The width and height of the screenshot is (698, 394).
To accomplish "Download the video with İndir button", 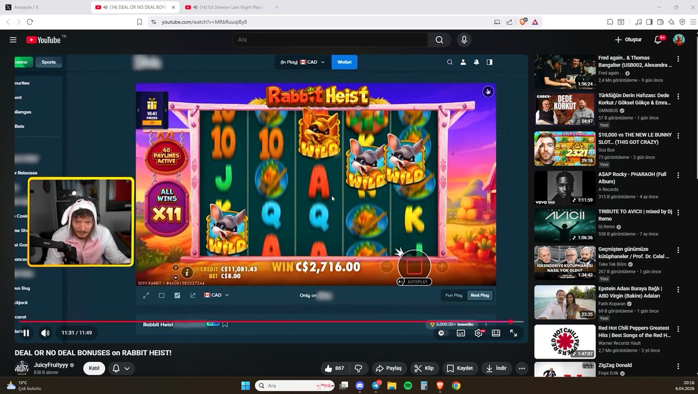I will pyautogui.click(x=496, y=368).
